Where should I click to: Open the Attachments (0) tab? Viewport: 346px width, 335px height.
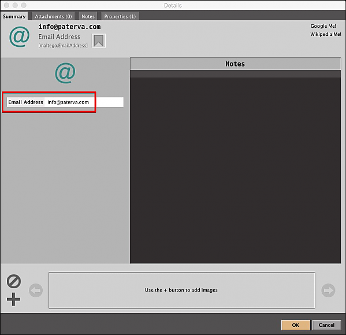53,16
